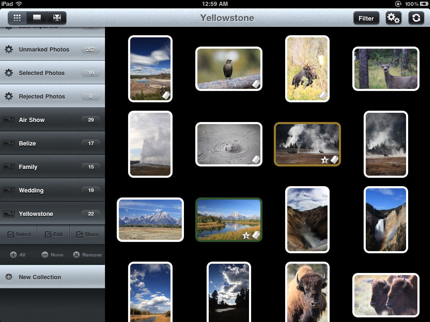Click the 5-star rating badge on river photo

click(246, 235)
